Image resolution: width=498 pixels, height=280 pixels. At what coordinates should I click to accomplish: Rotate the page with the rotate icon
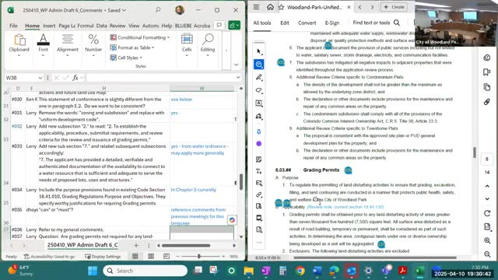coord(487,213)
